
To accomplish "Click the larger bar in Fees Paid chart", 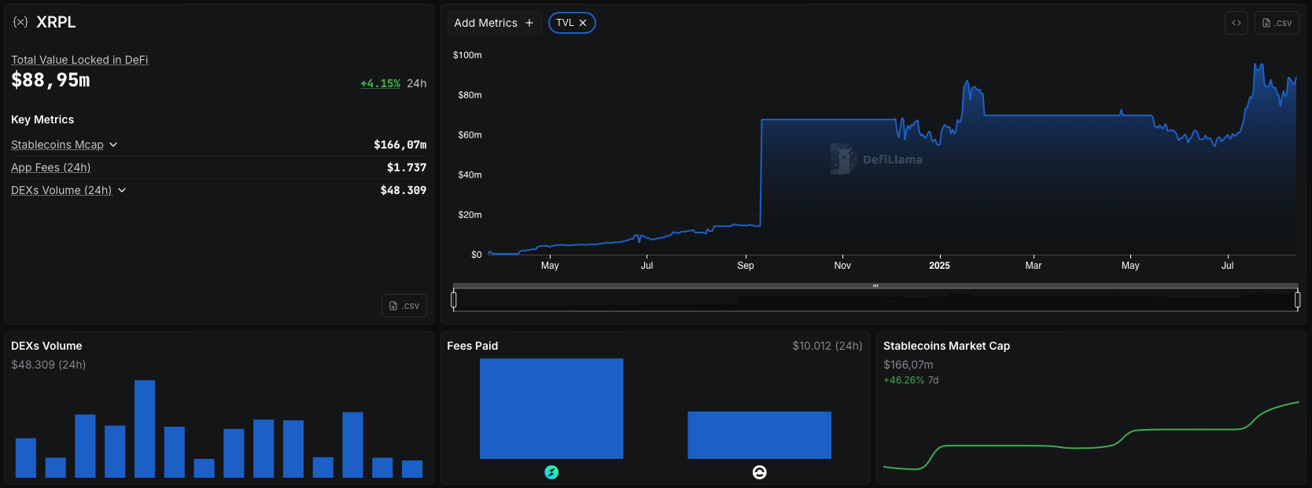I will coord(551,409).
